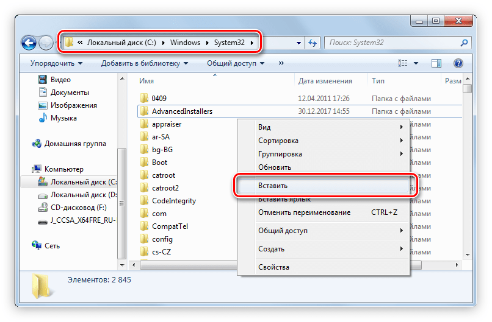The height and width of the screenshot is (322, 492).
Task: Click the search magnifier icon
Action: 464,43
